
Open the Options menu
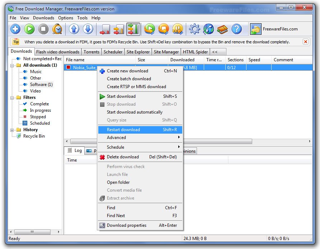click(66, 18)
